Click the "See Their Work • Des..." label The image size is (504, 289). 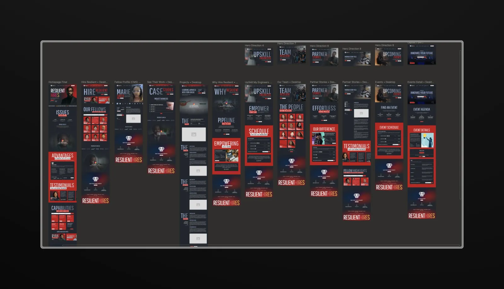pyautogui.click(x=160, y=82)
